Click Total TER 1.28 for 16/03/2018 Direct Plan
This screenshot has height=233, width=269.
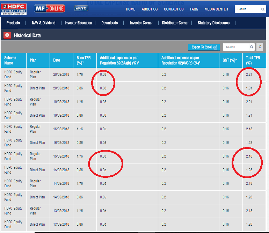point(249,143)
